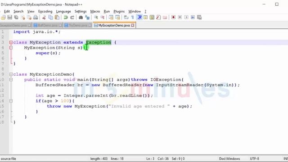This screenshot has height=162, width=288.
Task: Click the length : 403 status entry
Action: [99, 159]
